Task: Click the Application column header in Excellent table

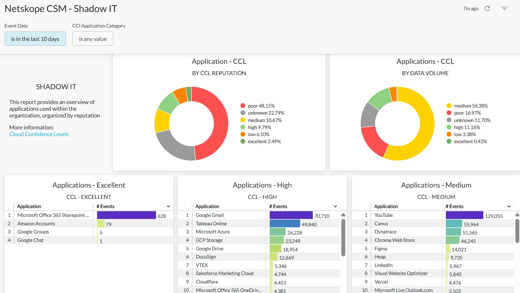Action: [29, 206]
